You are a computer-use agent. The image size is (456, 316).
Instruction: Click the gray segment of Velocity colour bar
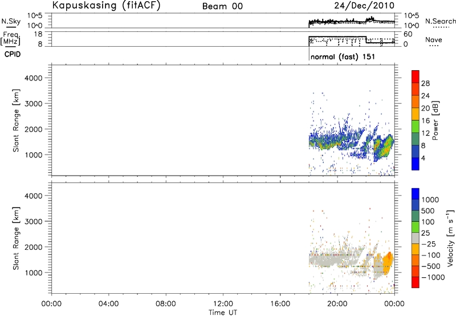click(416, 238)
